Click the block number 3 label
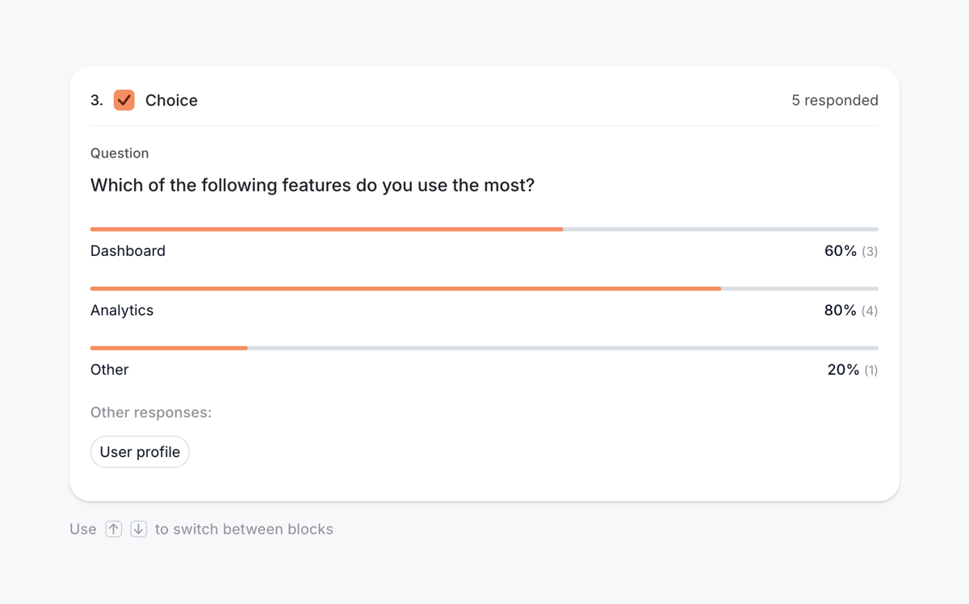 tap(95, 100)
